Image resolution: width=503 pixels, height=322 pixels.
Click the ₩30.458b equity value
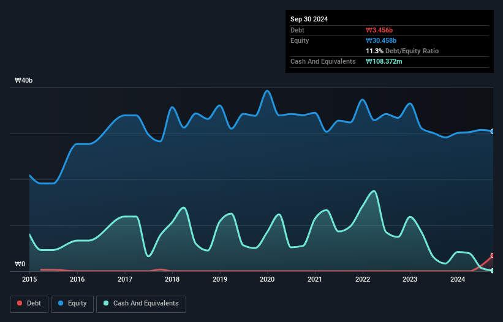coord(381,40)
